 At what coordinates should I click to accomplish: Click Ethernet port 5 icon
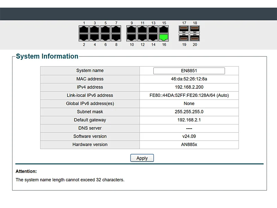105,29
